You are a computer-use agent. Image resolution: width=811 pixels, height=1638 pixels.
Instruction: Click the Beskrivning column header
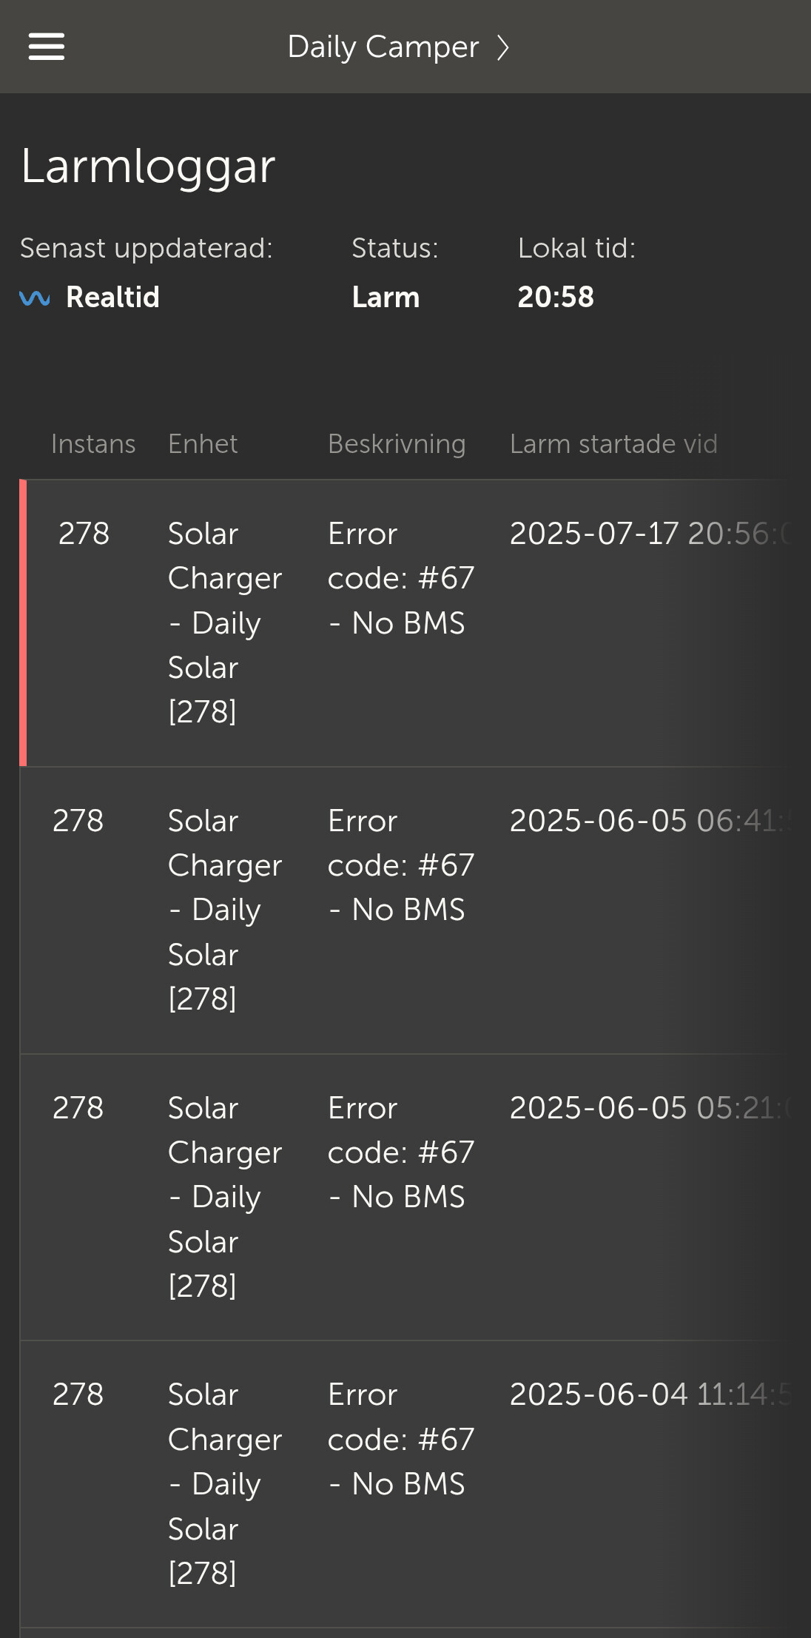tap(397, 444)
